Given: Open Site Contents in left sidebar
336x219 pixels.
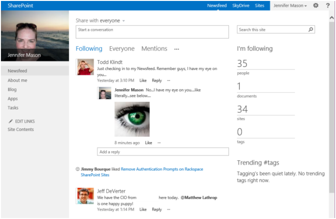Looking at the screenshot, I should 21,130.
